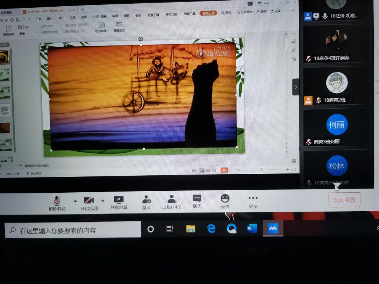This screenshot has height=284, width=379.
Task: Open the 表情 emoji reactions
Action: coord(225,202)
